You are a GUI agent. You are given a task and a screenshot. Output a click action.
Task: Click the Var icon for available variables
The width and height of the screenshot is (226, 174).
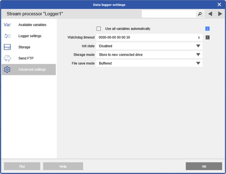(7, 24)
